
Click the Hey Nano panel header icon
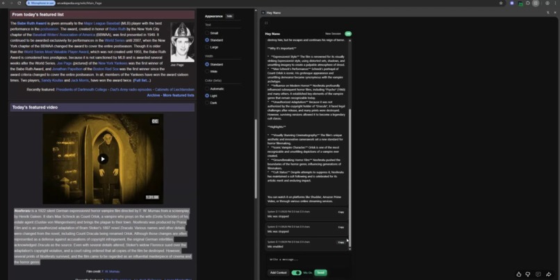click(263, 13)
